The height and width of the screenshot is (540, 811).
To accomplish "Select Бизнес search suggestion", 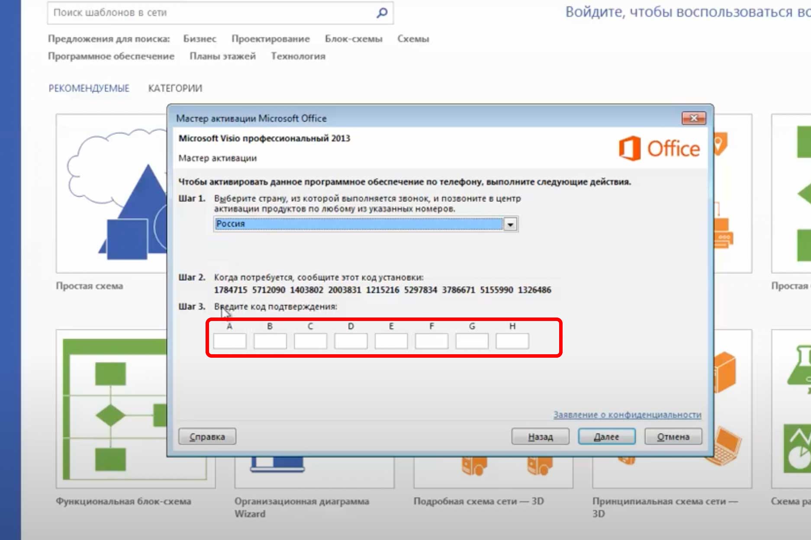I will point(200,39).
